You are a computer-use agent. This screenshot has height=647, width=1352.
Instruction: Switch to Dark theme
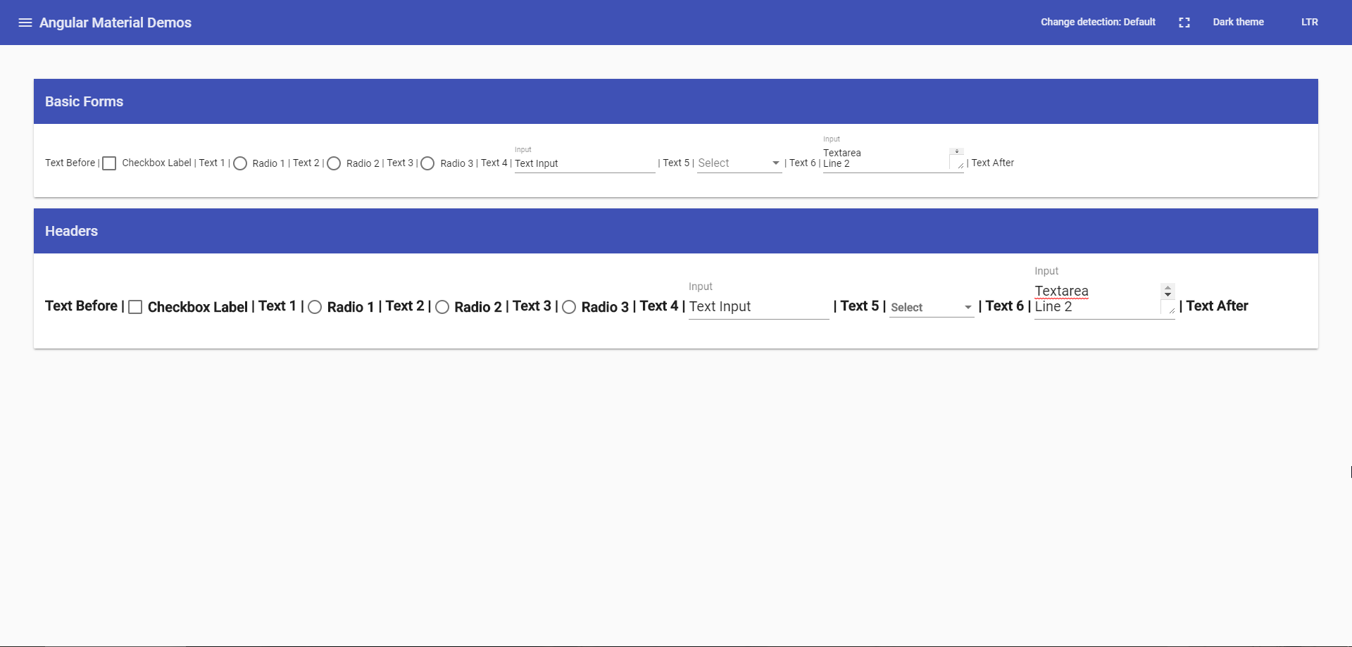coord(1238,23)
